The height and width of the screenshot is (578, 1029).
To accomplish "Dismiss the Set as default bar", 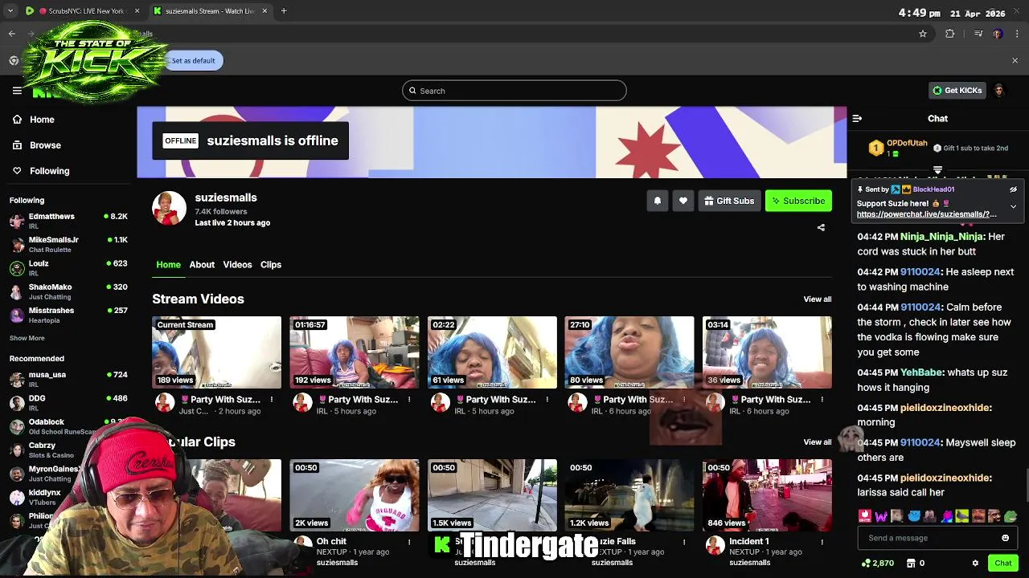I will pos(1015,60).
